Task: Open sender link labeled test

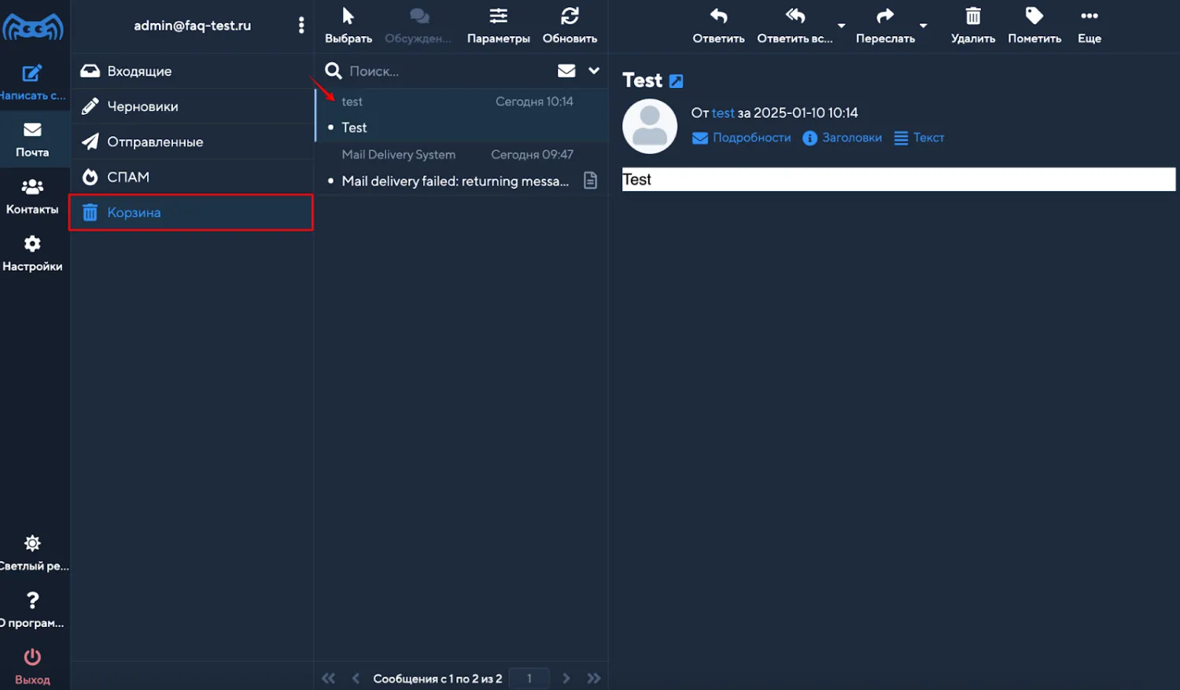Action: click(x=723, y=113)
